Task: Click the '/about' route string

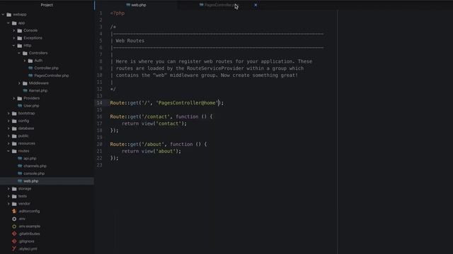Action: (x=153, y=144)
